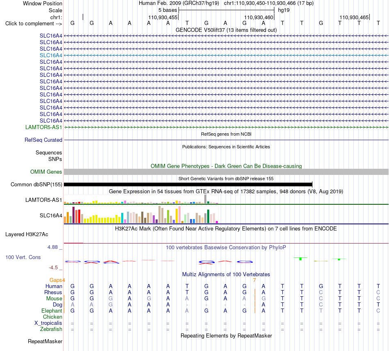Open the SLC16A4 GTEx expression bar chart

point(141,215)
